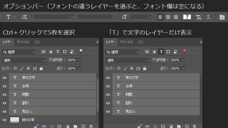Open right panel flyout menu
The image size is (228, 128).
click(x=201, y=42)
